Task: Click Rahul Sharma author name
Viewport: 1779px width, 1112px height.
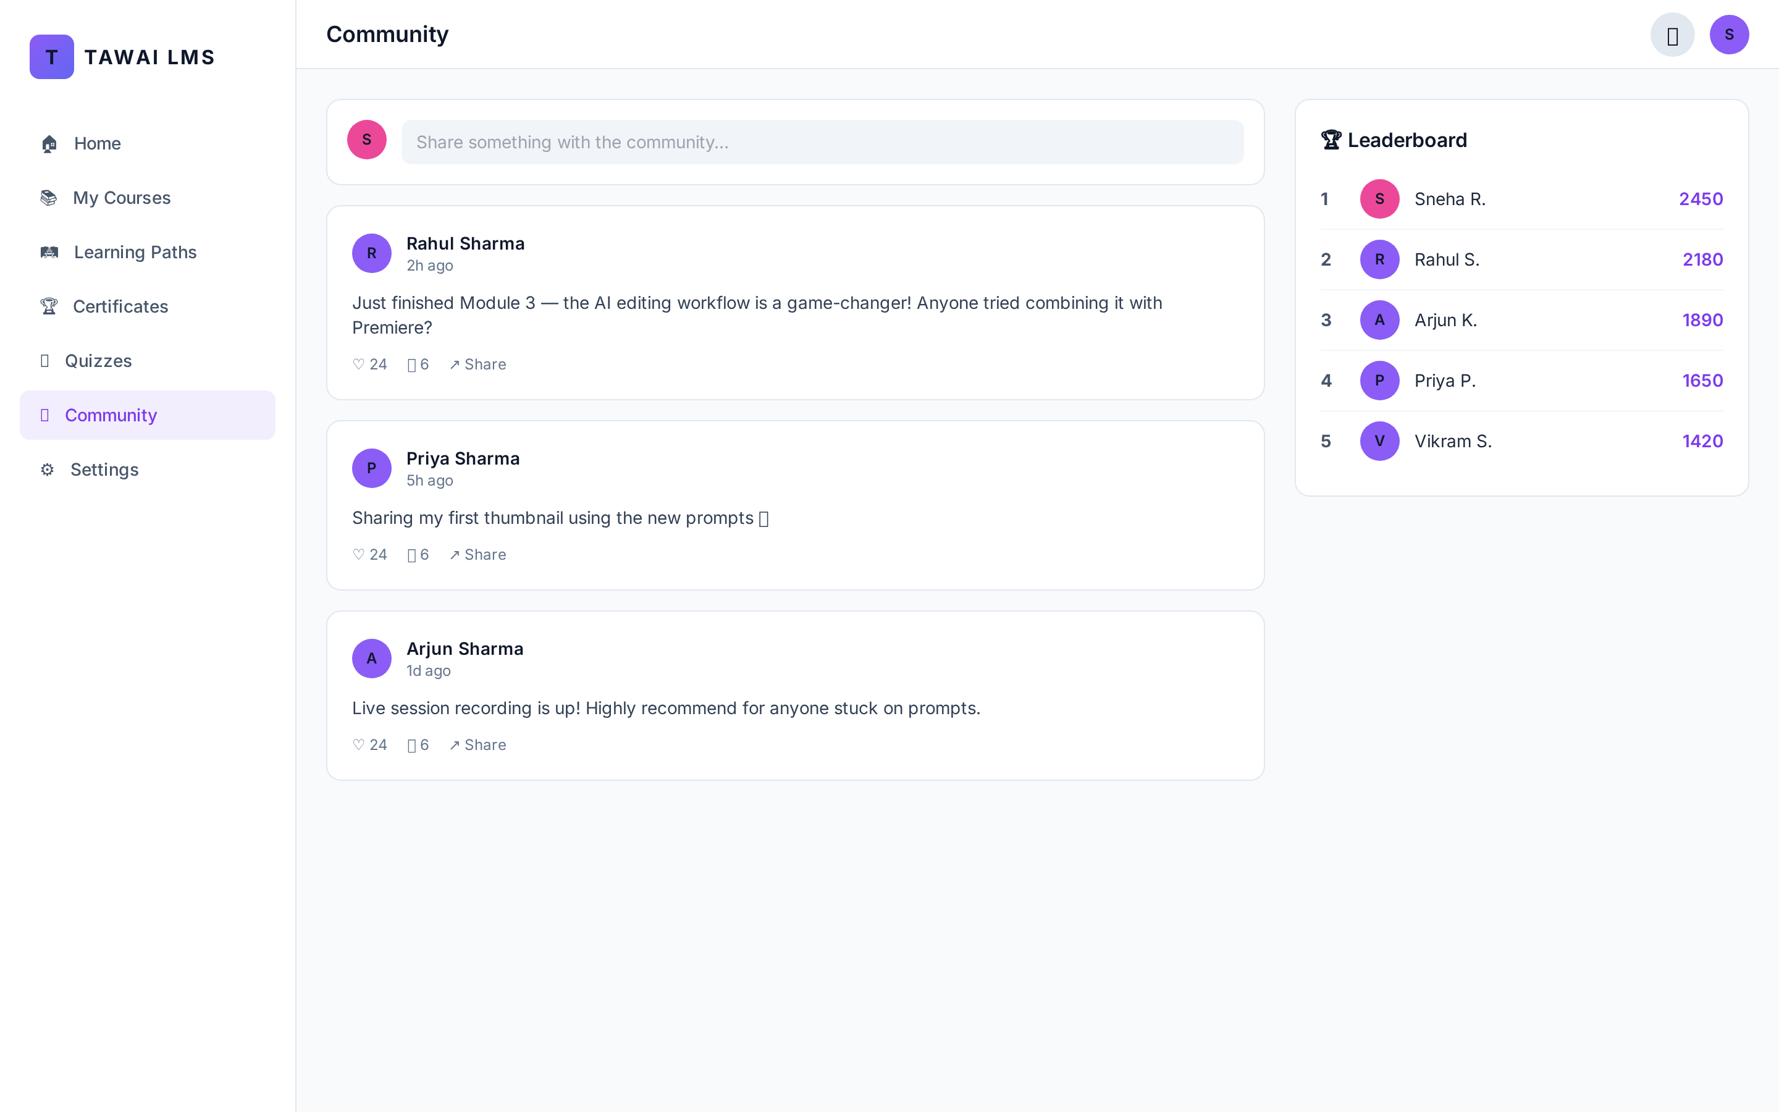Action: 465,243
